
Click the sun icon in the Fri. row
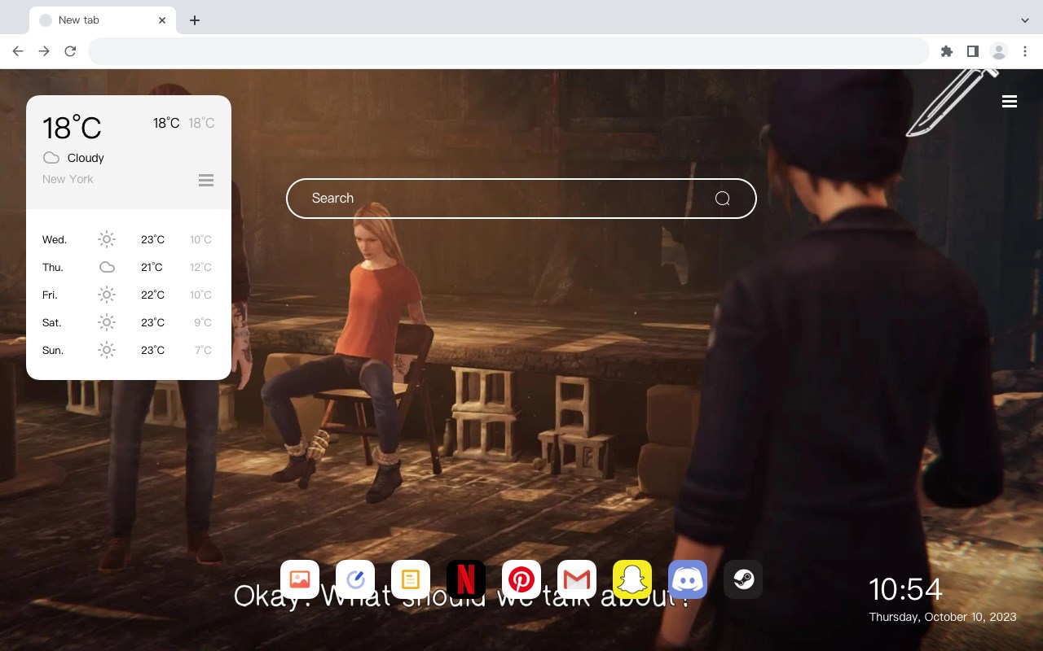107,295
